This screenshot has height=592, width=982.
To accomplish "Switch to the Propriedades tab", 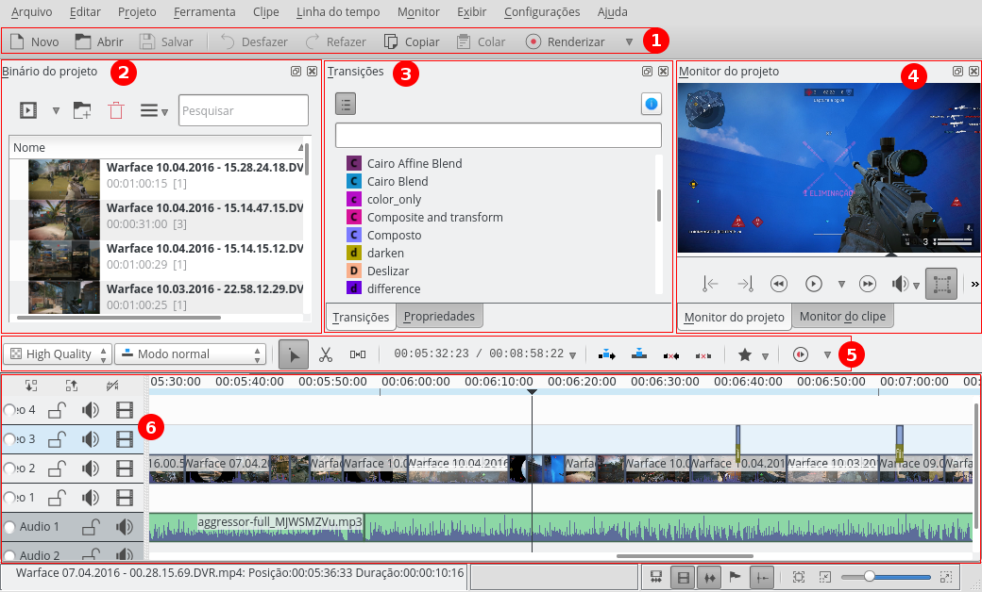I will [x=439, y=316].
